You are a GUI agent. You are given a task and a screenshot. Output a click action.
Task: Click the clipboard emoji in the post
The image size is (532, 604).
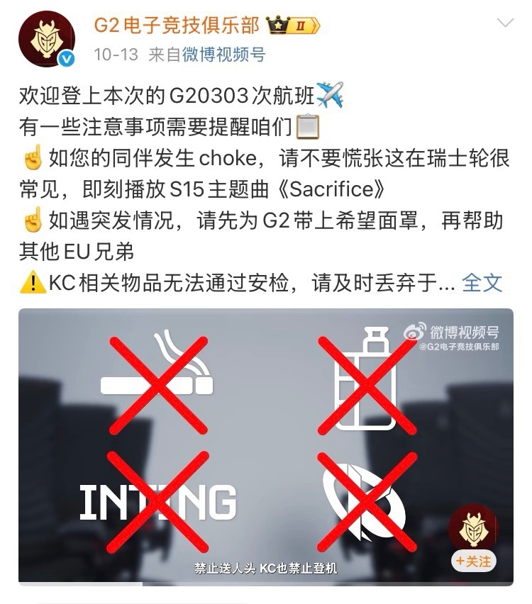[308, 127]
